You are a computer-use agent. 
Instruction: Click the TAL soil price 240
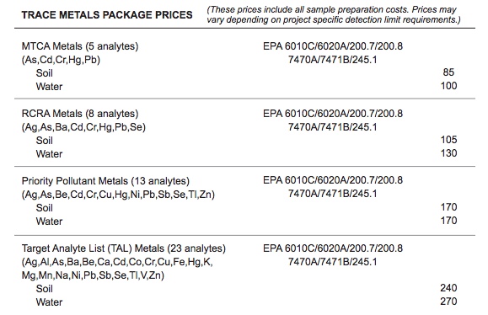[x=448, y=288]
